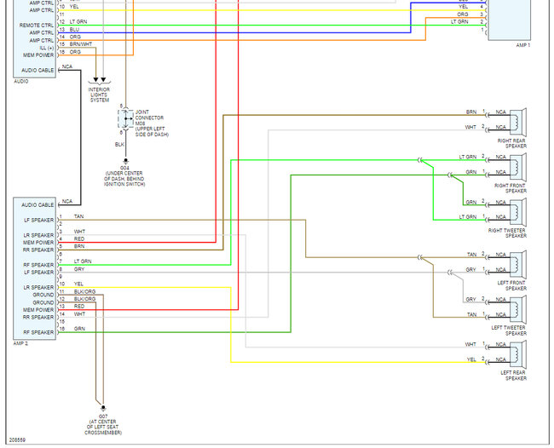The height and width of the screenshot is (448, 554).
Task: Click 'REMOTE CTRL' pin label in AUDIO box
Action: tap(37, 26)
